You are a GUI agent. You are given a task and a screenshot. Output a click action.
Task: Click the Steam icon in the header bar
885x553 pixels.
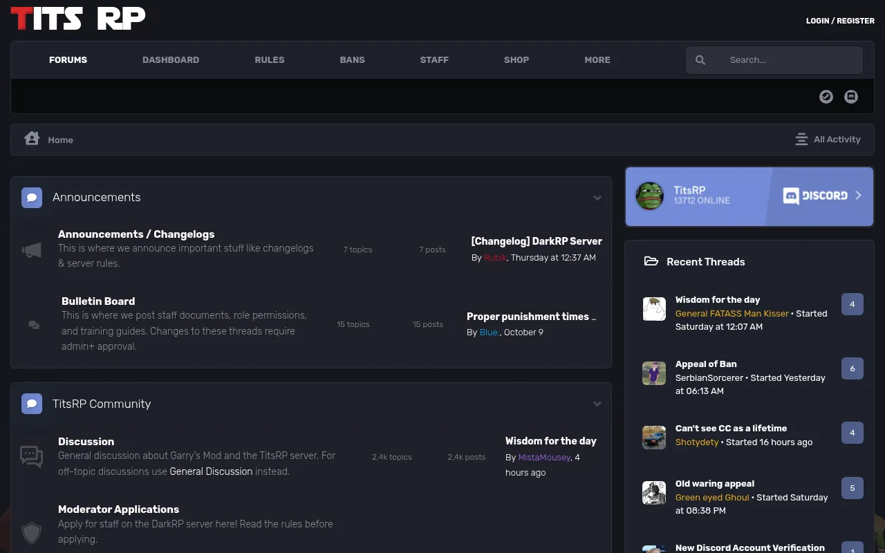coord(826,97)
